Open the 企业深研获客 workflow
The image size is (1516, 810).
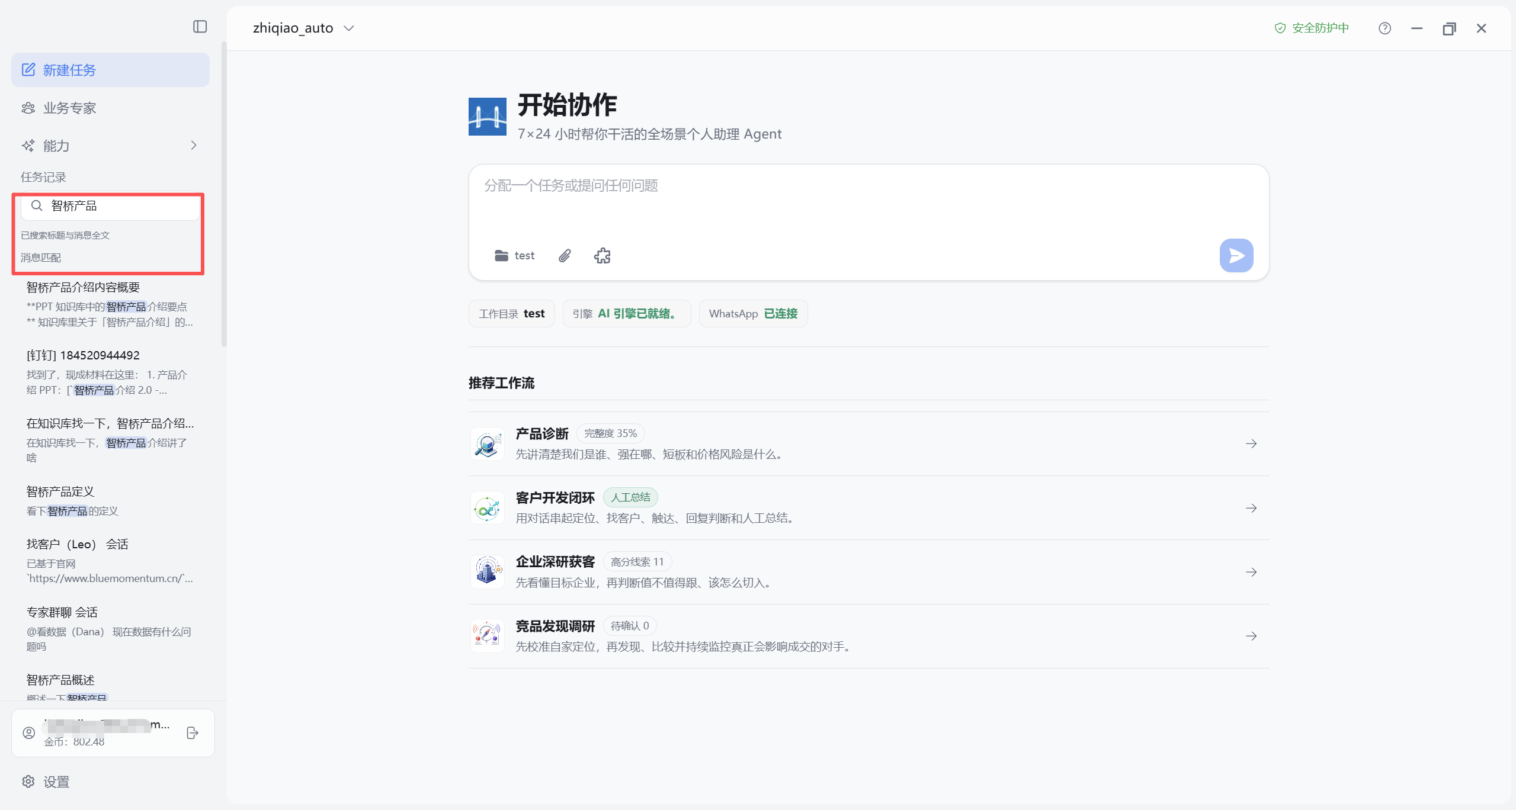pos(868,572)
